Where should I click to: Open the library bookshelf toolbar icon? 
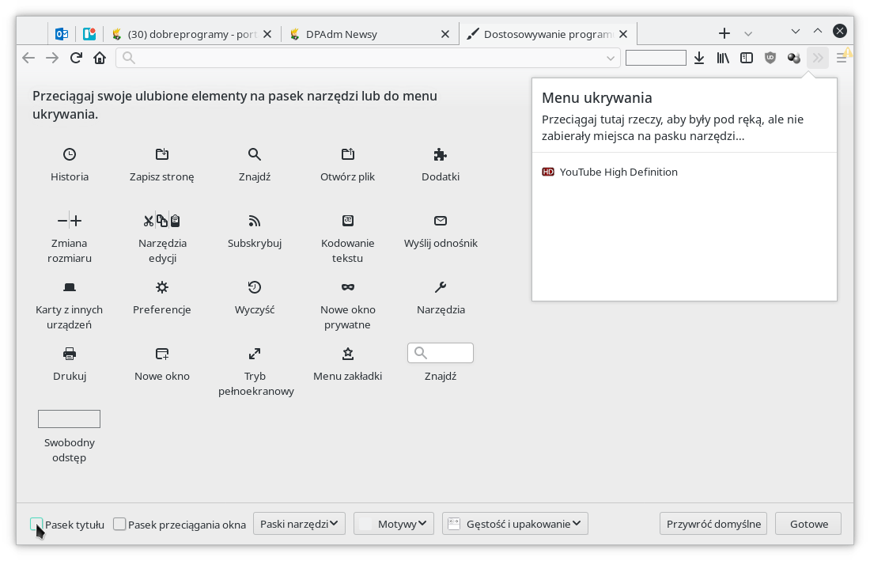(x=722, y=58)
